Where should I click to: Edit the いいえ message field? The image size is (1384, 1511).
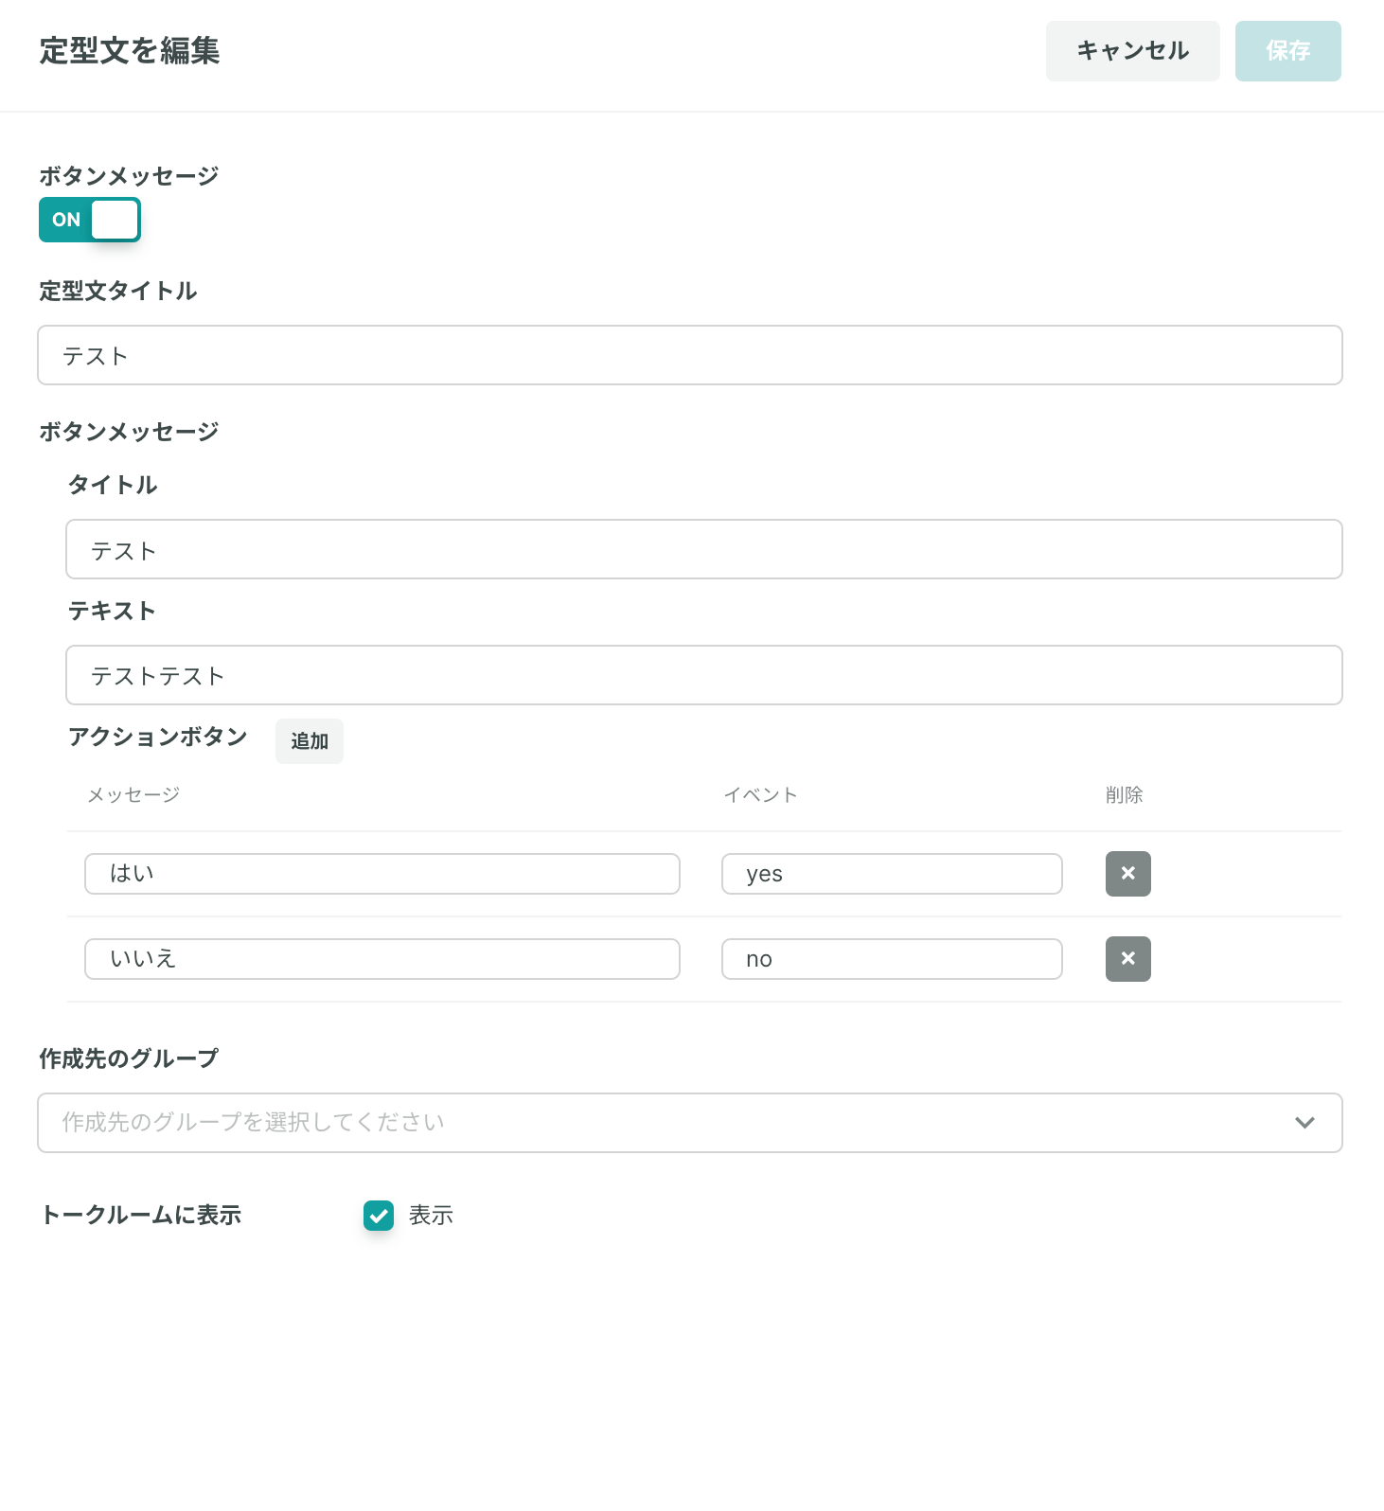pyautogui.click(x=382, y=959)
